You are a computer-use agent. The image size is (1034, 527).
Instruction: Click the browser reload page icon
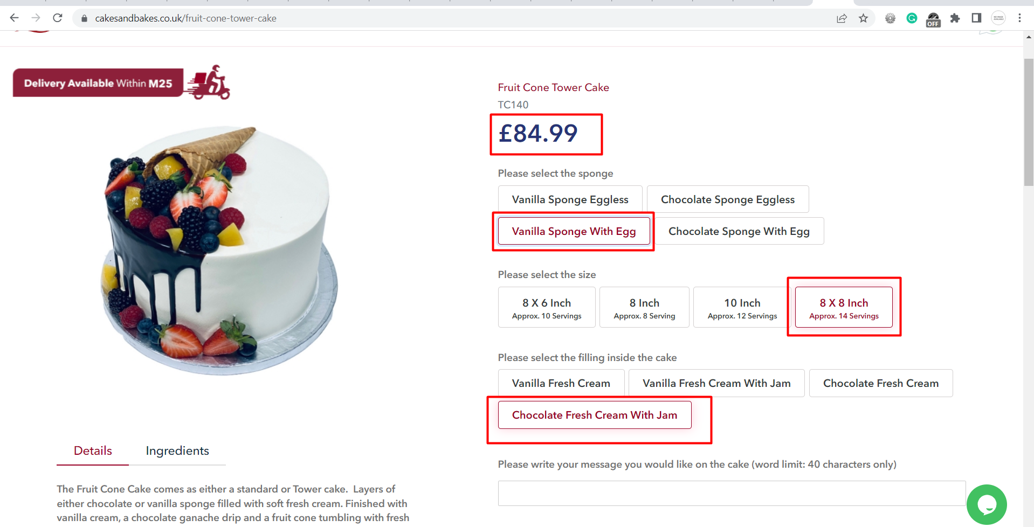point(58,18)
